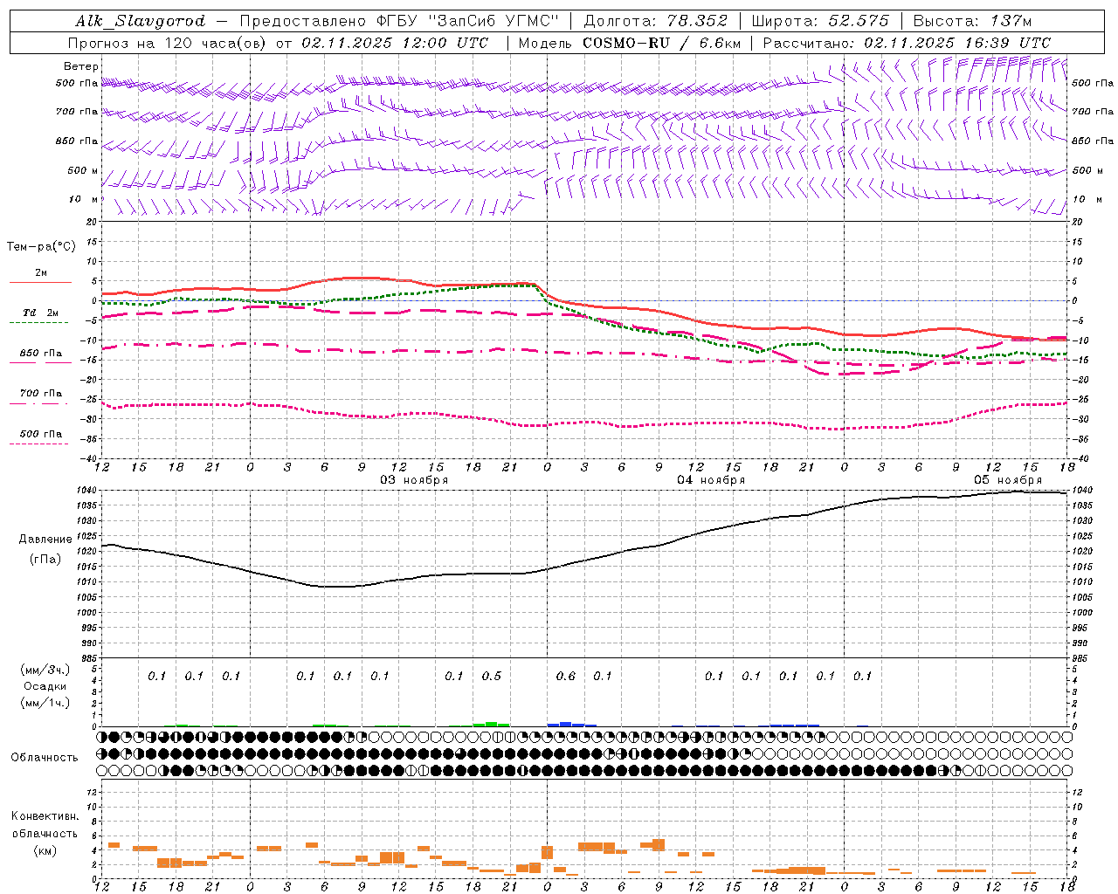The width and height of the screenshot is (1118, 894).
Task: Click the Модель COSMO-RU / 6.6км label
Action: (x=630, y=43)
